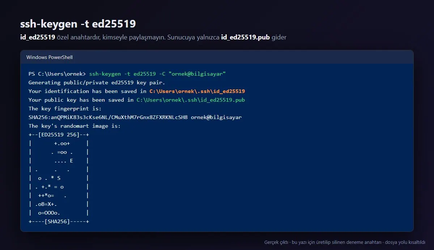
Task: Click the orange path ending in id_ed25519
Action: tap(197, 91)
